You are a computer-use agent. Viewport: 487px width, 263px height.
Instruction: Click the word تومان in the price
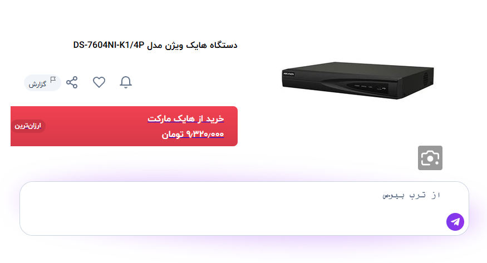[x=173, y=135]
